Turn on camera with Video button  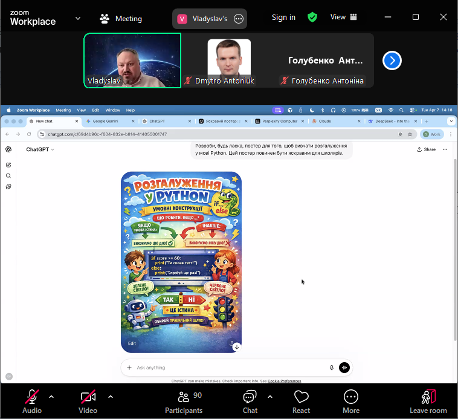(x=88, y=401)
